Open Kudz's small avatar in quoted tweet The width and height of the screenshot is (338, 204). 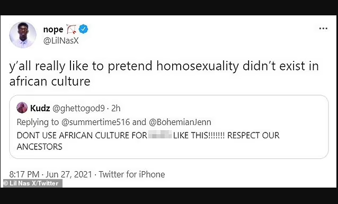(22, 108)
